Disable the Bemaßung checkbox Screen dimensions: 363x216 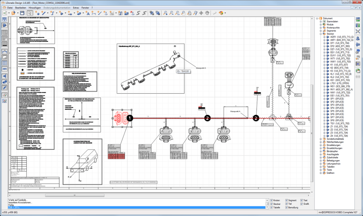click(287, 208)
